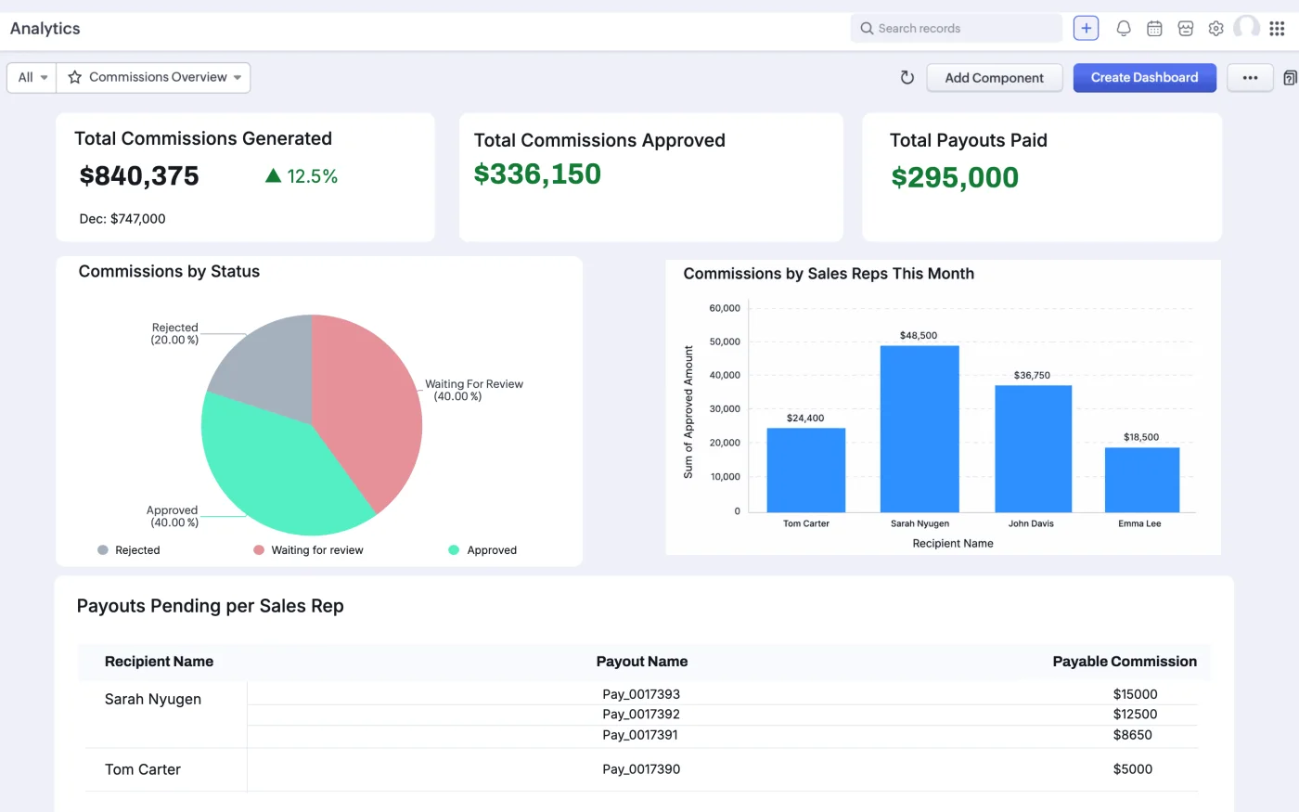Viewport: 1299px width, 812px height.
Task: Click the $48,500 bar data label
Action: (919, 336)
